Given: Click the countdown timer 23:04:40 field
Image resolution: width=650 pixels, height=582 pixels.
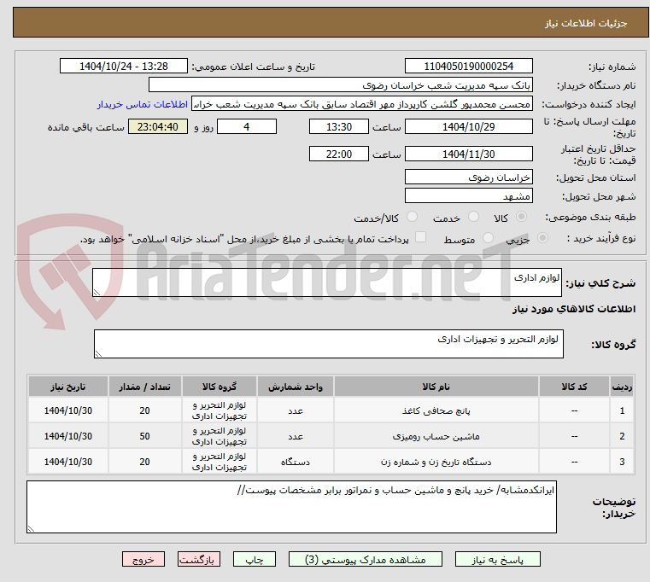Looking at the screenshot, I should [x=157, y=126].
